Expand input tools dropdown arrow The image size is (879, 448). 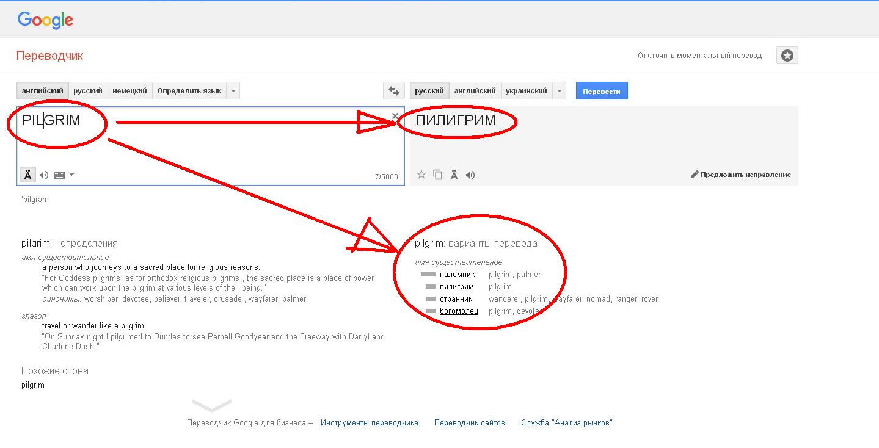point(72,175)
